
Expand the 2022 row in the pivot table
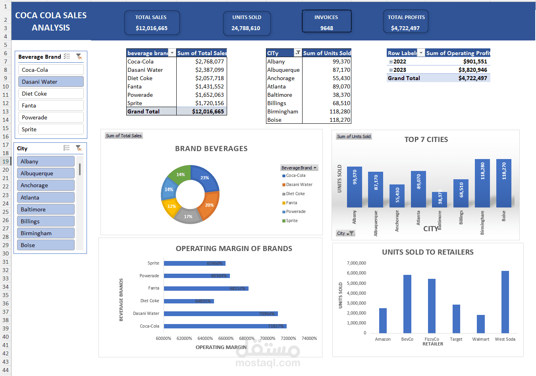[390, 61]
